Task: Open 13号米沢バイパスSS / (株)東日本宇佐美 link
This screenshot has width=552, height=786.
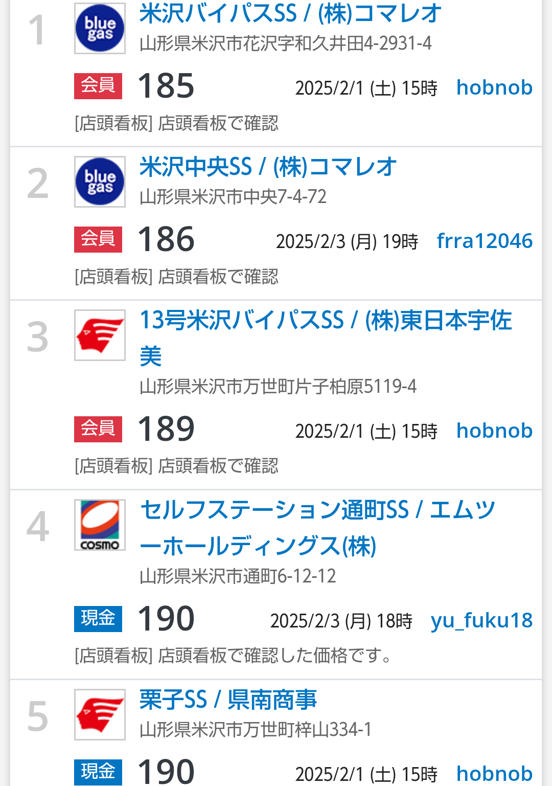Action: click(x=325, y=321)
